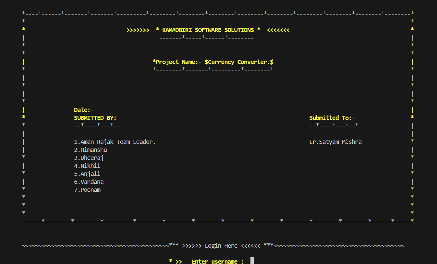Screen dimensions: 437x264
Task: Click the Submitted To:- heading
Action: click(x=332, y=118)
